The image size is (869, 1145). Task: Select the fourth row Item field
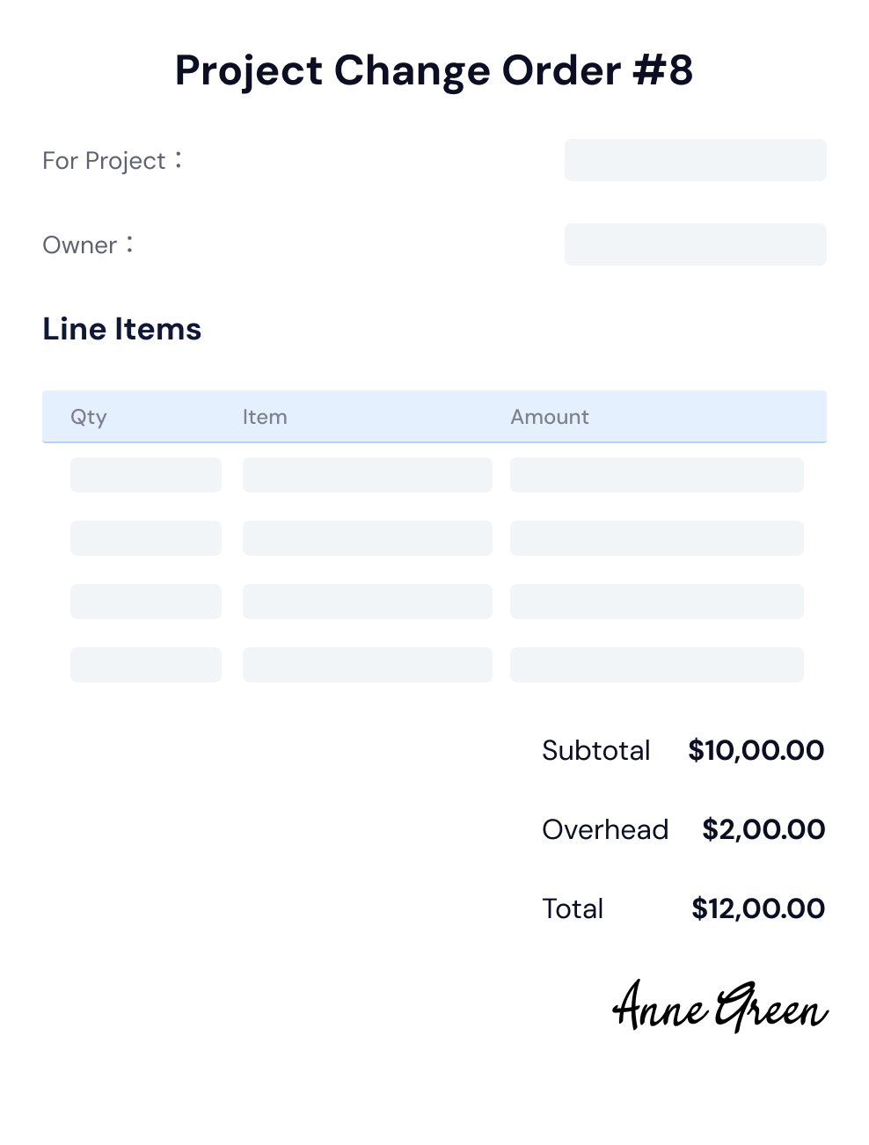coord(368,665)
